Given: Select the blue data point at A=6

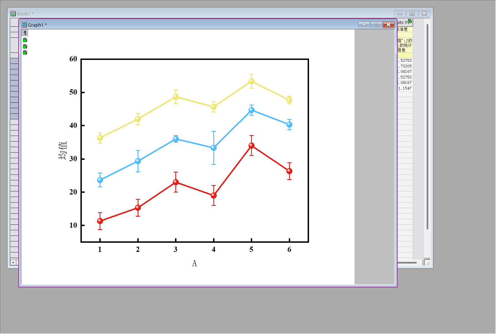Looking at the screenshot, I should [x=289, y=125].
